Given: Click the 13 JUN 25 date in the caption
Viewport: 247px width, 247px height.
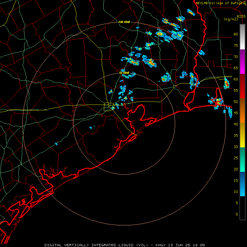Looking at the screenshot, I should (x=179, y=245).
